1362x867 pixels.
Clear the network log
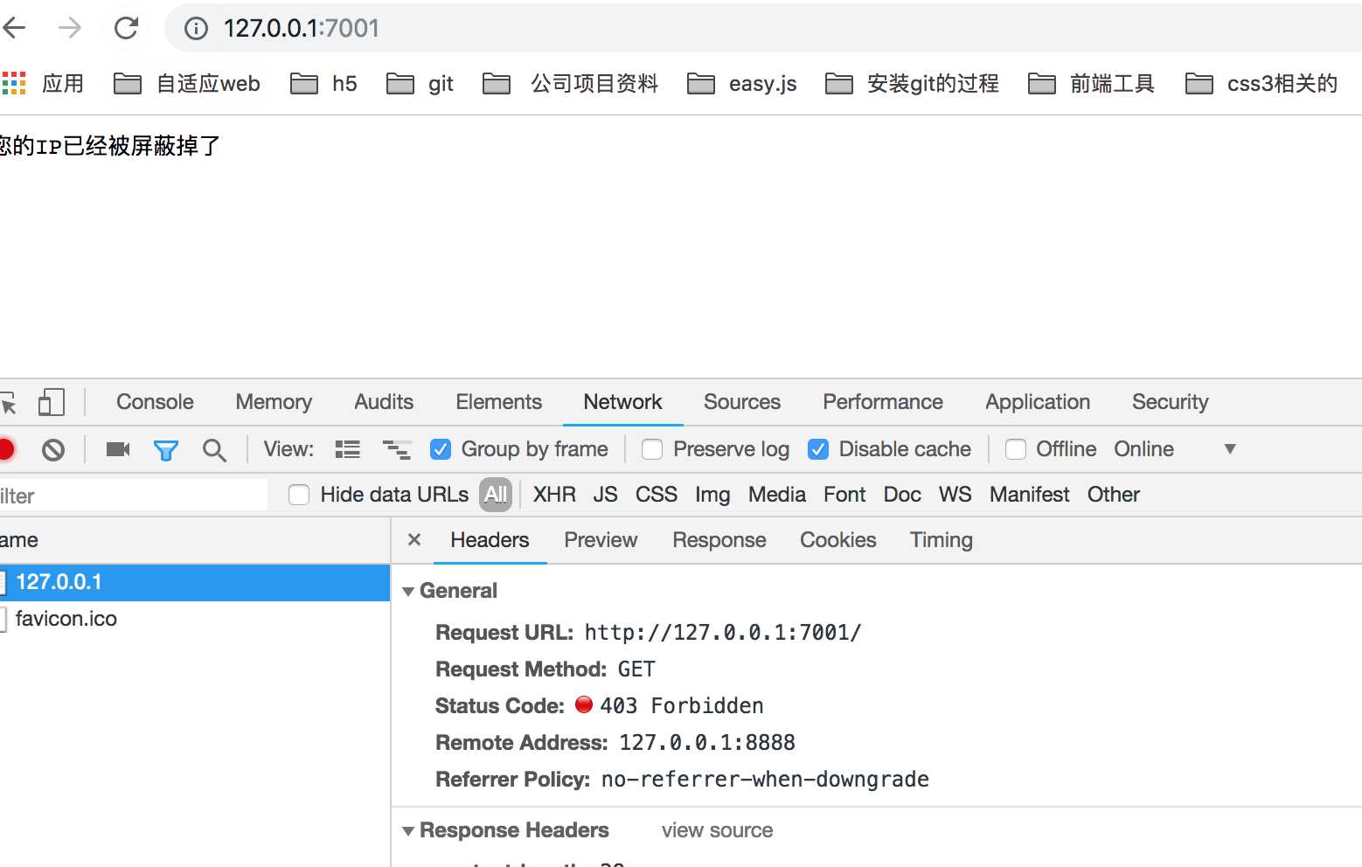(x=53, y=449)
